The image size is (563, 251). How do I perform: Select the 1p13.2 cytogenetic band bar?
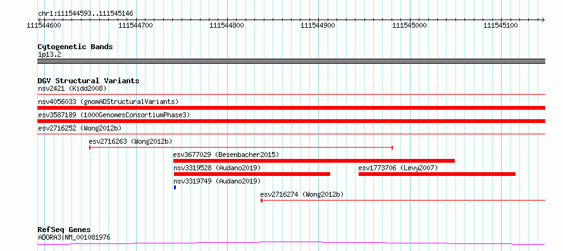pyautogui.click(x=291, y=61)
